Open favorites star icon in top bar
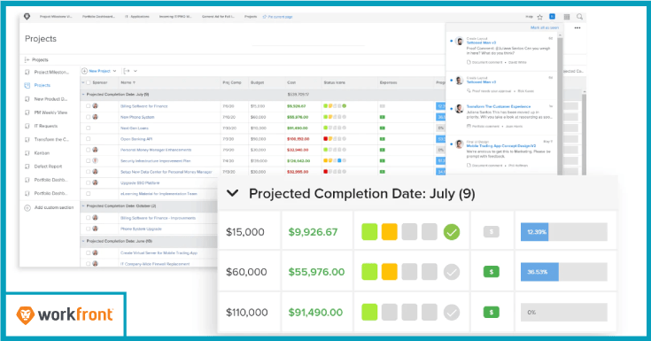 click(x=539, y=17)
